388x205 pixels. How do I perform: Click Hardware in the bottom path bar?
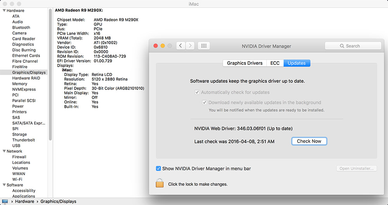[x=24, y=202]
